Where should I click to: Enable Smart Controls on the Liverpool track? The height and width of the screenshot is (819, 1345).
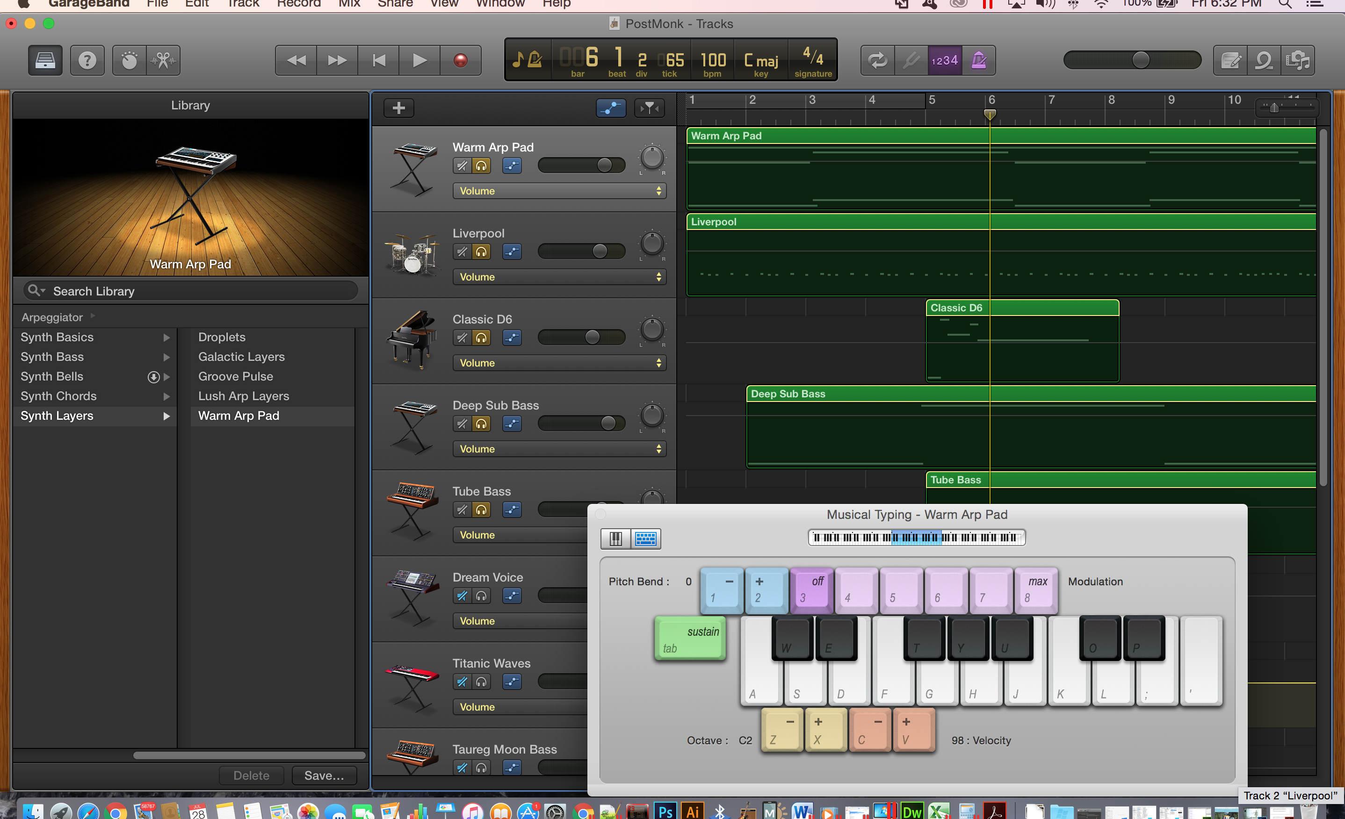pos(512,251)
